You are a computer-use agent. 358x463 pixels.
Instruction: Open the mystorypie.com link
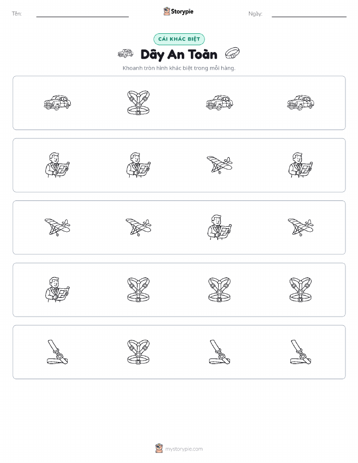pyautogui.click(x=184, y=449)
